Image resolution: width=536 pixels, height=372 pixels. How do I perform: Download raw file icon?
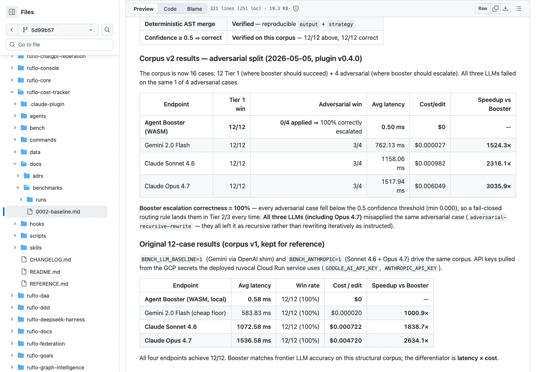pyautogui.click(x=505, y=9)
